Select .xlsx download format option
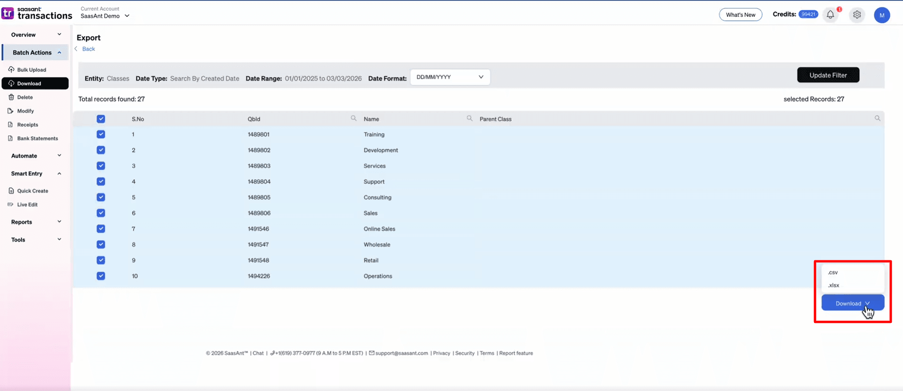The height and width of the screenshot is (391, 903). [x=833, y=285]
